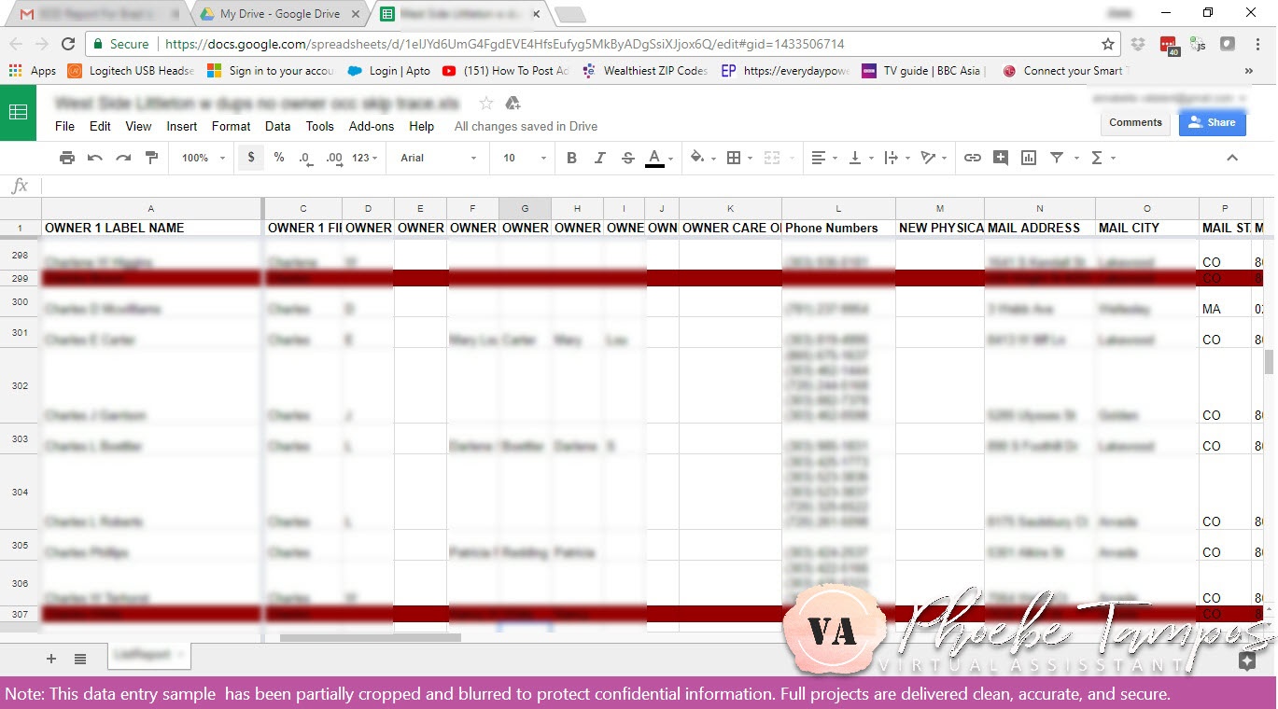Collapse the toolbar with the chevron arrow
The width and height of the screenshot is (1278, 709).
1233,158
